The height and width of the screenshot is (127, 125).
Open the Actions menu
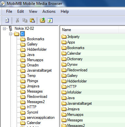[49, 11]
